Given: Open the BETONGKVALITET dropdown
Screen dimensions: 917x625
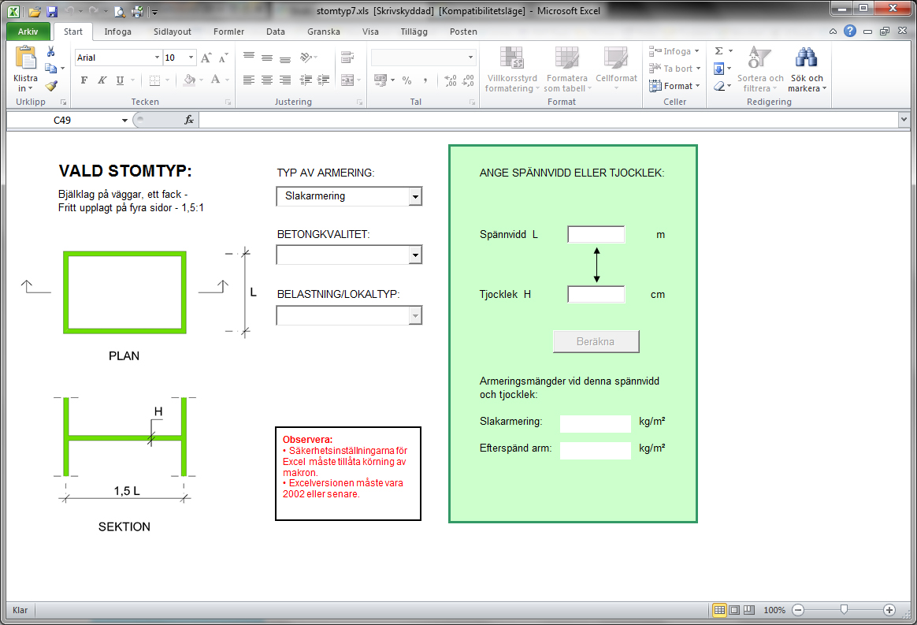Looking at the screenshot, I should click(x=415, y=255).
